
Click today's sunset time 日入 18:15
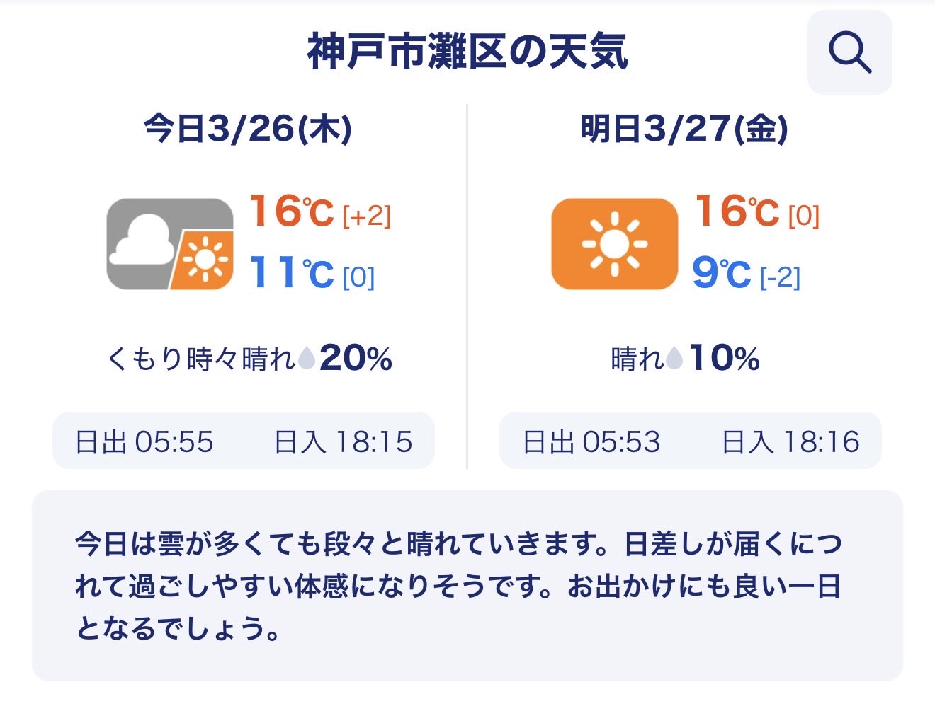pos(343,442)
